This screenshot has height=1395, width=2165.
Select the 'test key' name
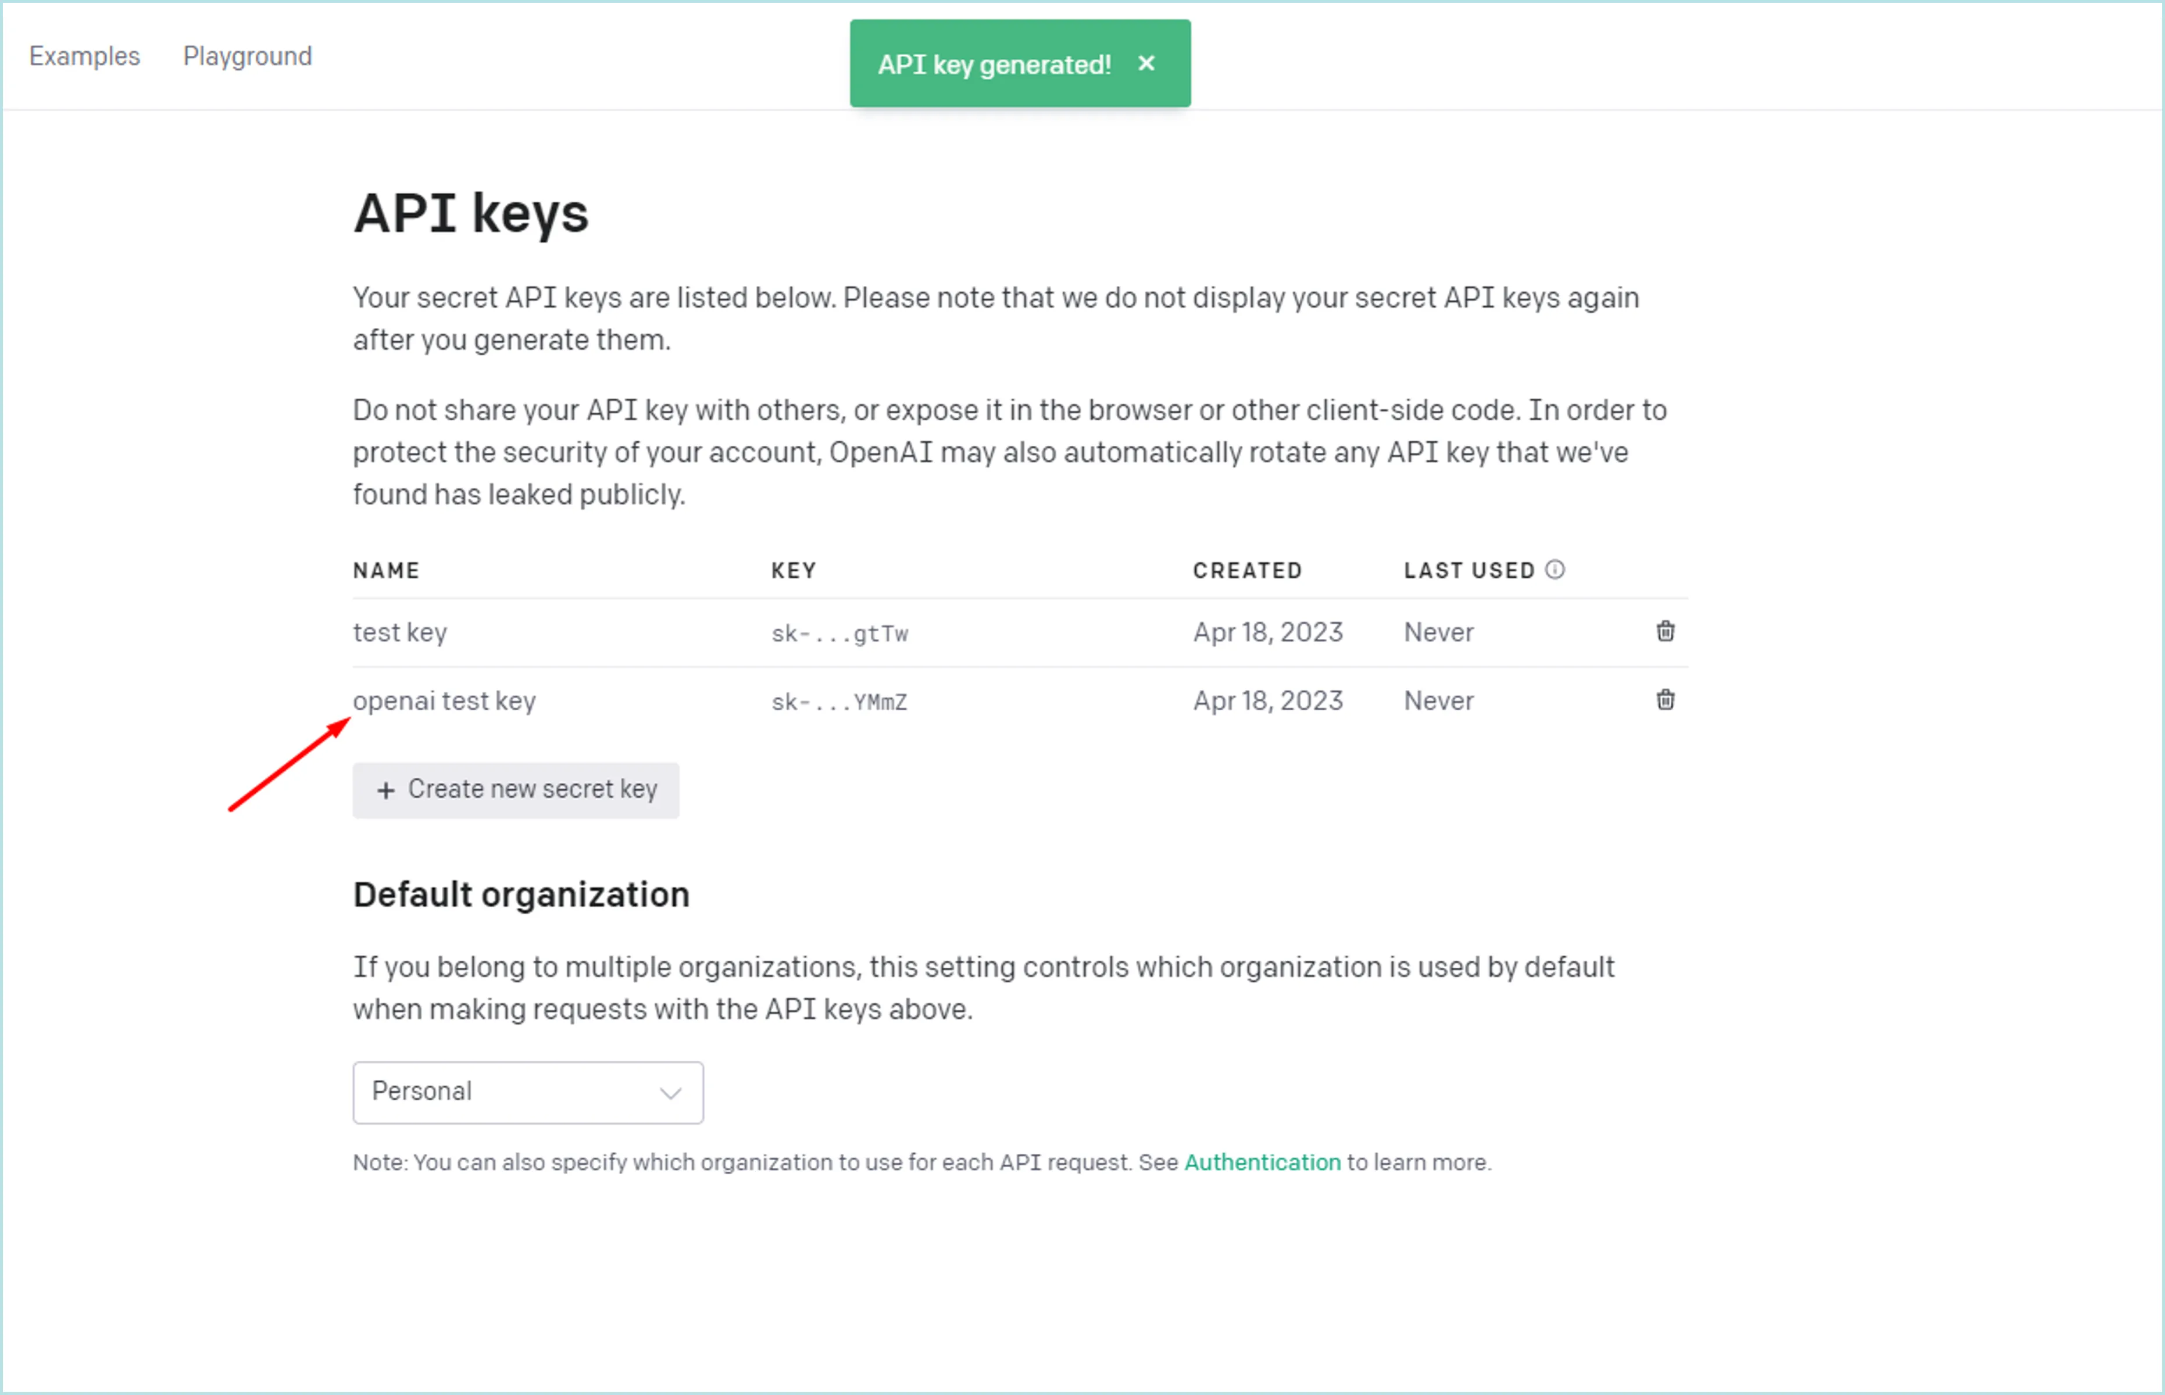click(x=399, y=632)
